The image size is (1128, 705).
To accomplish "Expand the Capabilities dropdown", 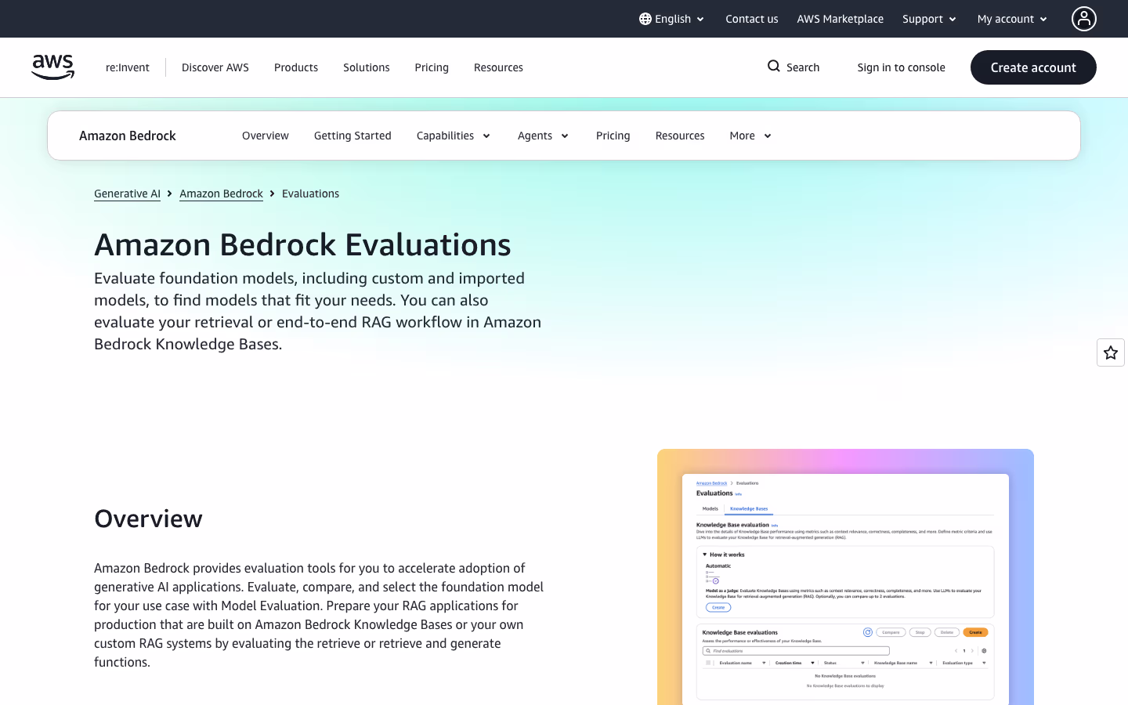I will click(454, 136).
